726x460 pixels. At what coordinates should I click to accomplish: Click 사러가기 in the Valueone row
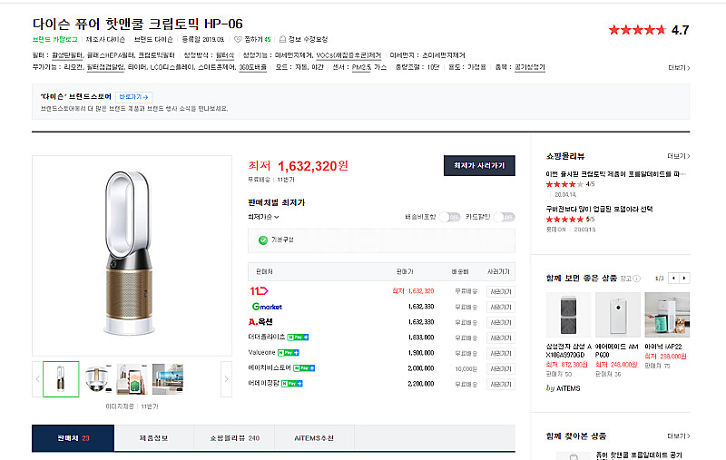tap(501, 353)
